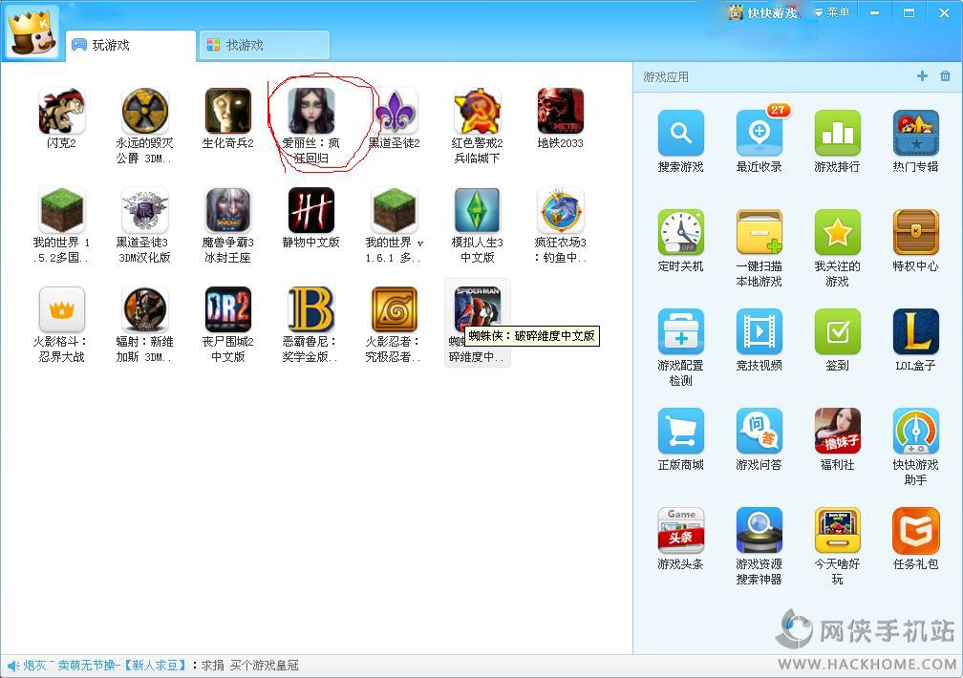
Task: Open 特权中心 treasure chest icon
Action: (915, 232)
